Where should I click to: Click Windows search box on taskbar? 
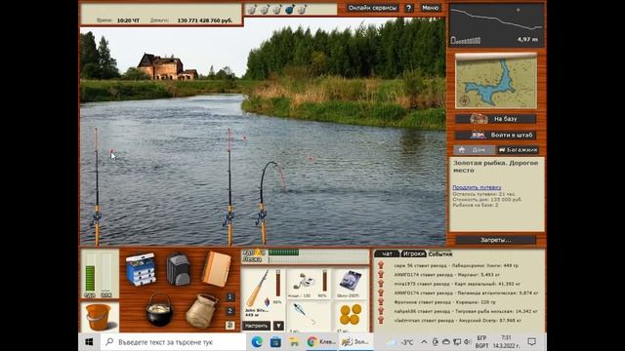click(173, 342)
